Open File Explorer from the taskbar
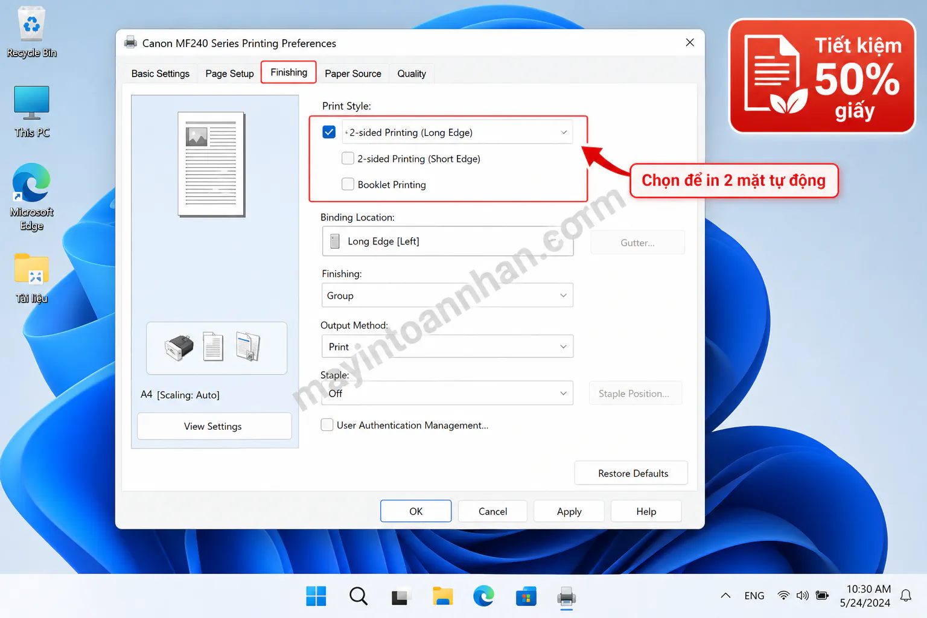The image size is (927, 618). point(442,596)
